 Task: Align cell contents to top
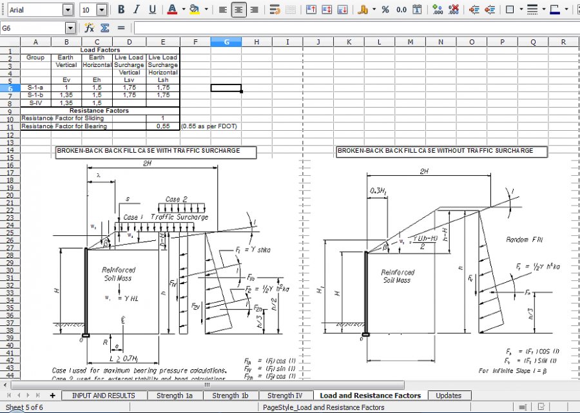[311, 10]
